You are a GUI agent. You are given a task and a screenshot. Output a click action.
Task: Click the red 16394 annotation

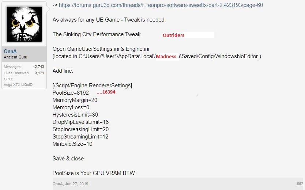coord(106,92)
